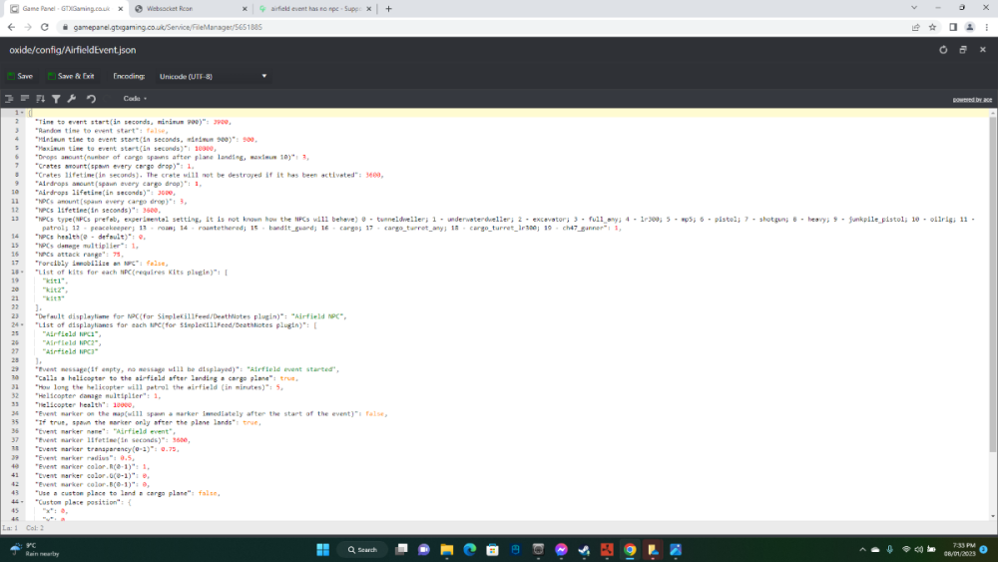Click the Save & Exit button
998x562 pixels.
click(x=71, y=76)
